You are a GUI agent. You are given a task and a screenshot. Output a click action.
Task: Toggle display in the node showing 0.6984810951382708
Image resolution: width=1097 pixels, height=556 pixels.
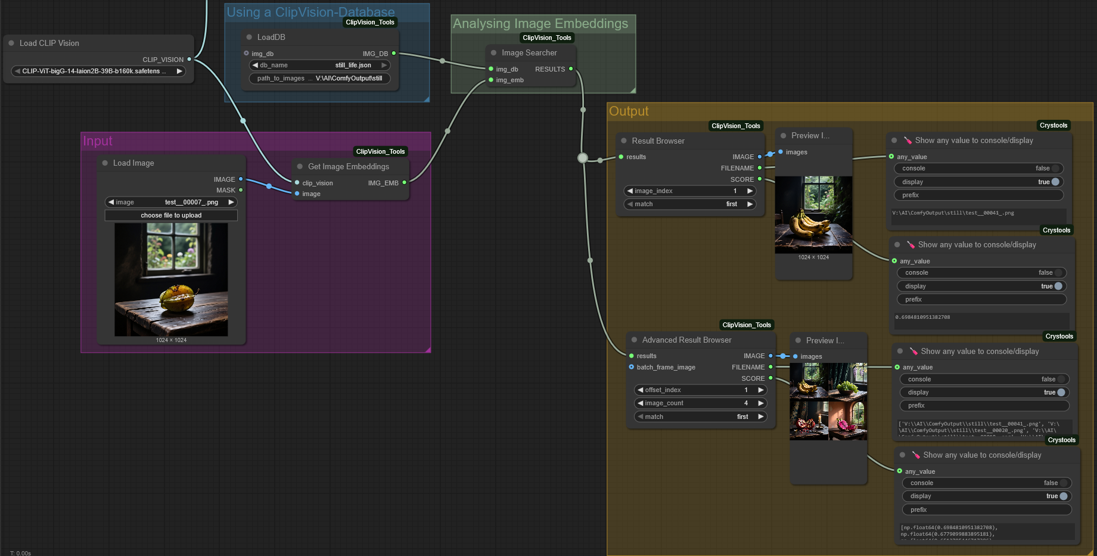[981, 286]
